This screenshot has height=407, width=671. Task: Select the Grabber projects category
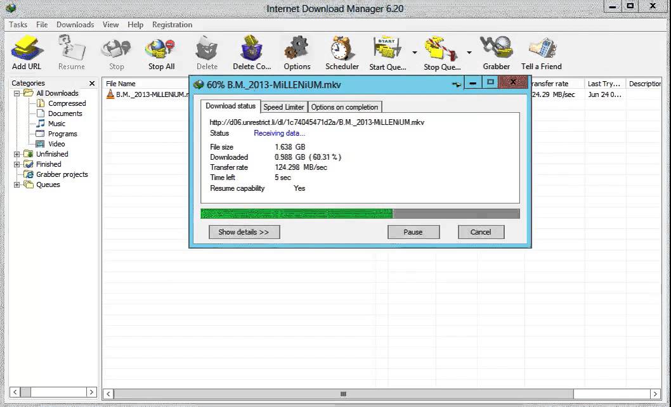click(x=62, y=174)
